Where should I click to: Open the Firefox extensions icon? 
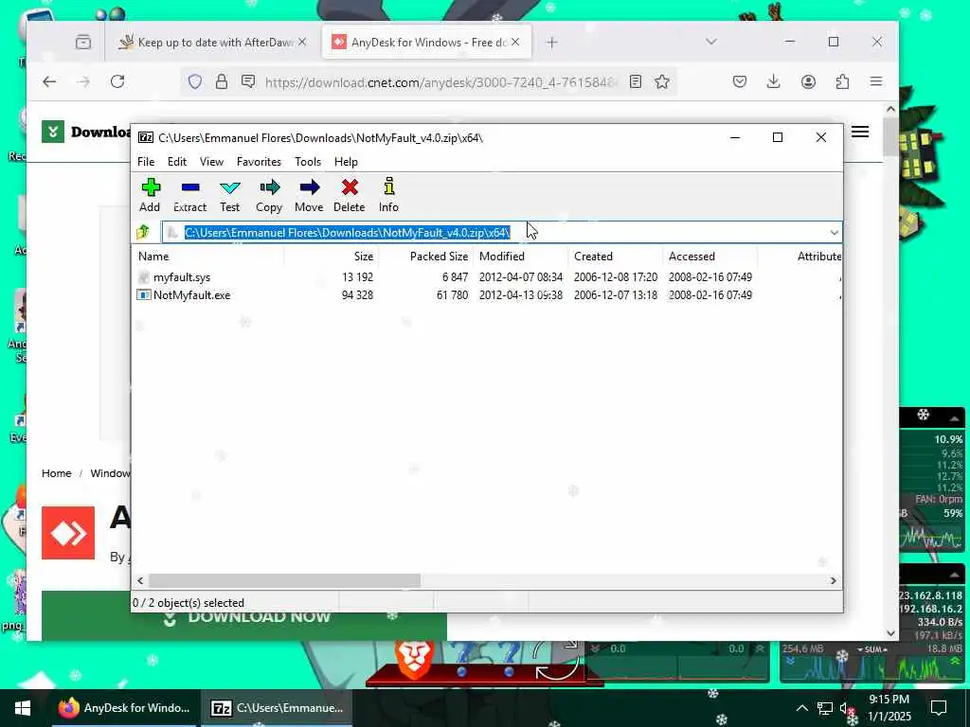click(842, 81)
